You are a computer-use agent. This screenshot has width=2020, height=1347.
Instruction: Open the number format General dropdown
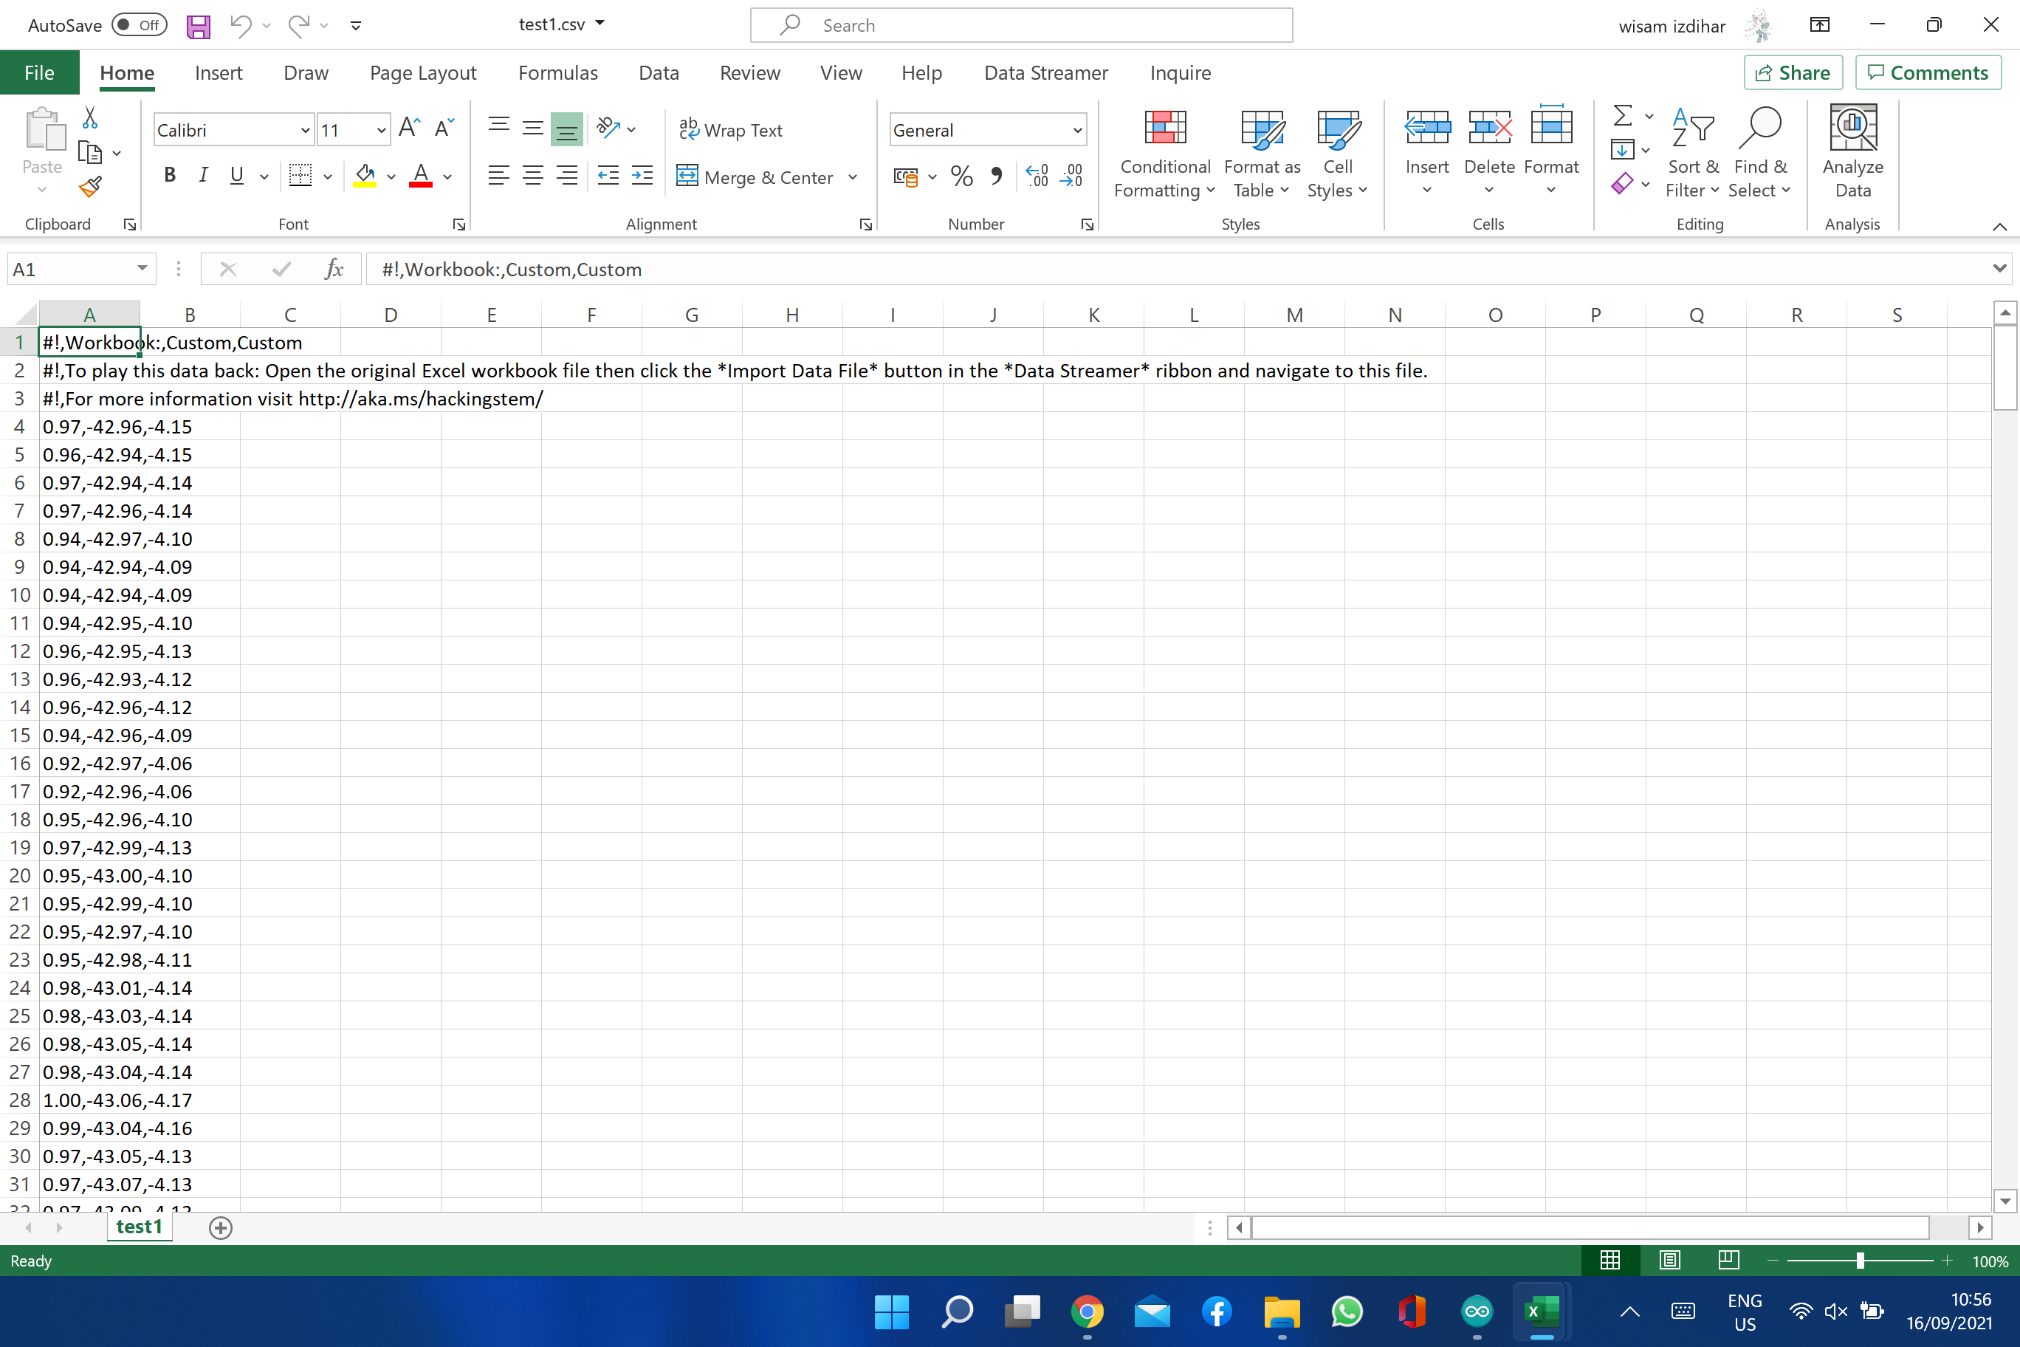pyautogui.click(x=1077, y=130)
